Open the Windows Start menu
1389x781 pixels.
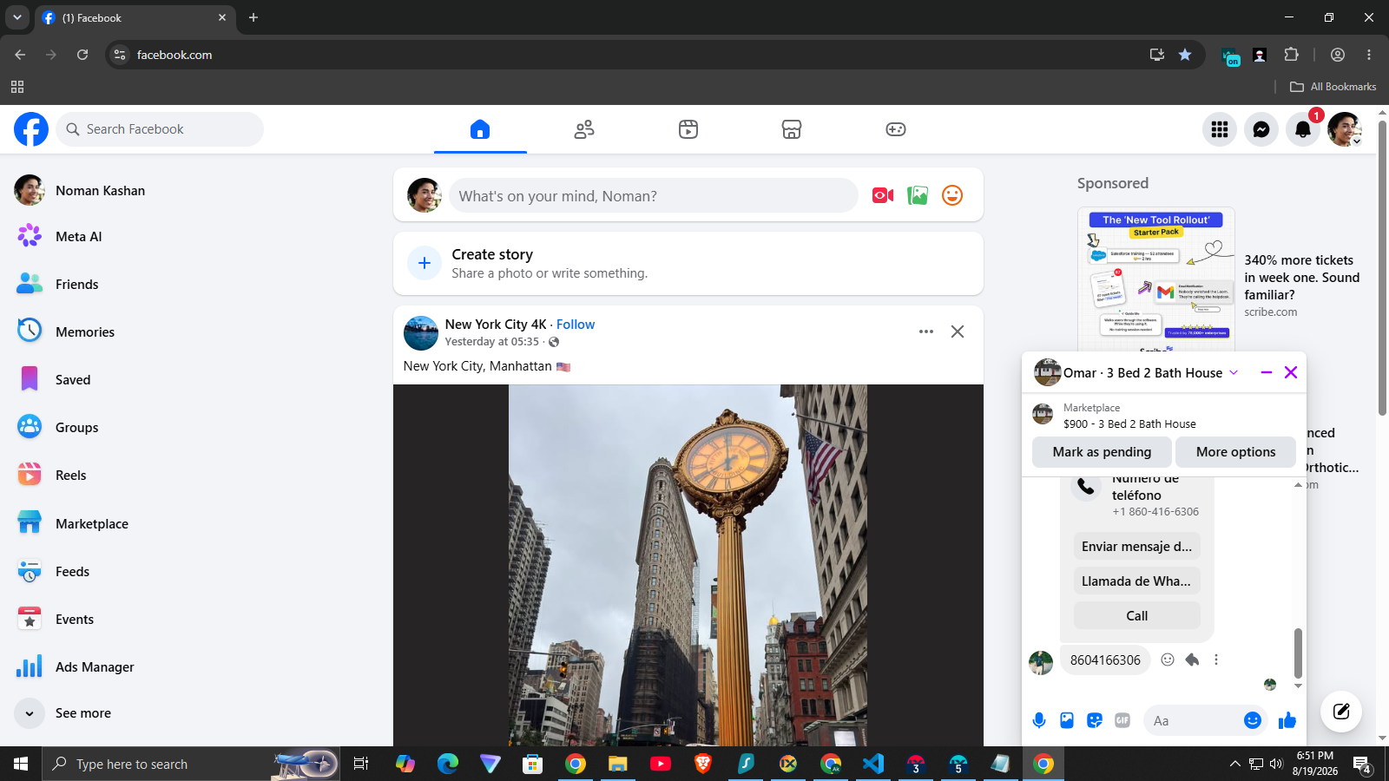pyautogui.click(x=21, y=764)
